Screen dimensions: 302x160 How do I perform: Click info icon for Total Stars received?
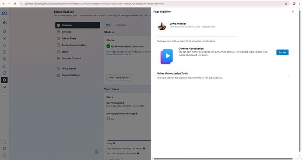tap(138, 153)
